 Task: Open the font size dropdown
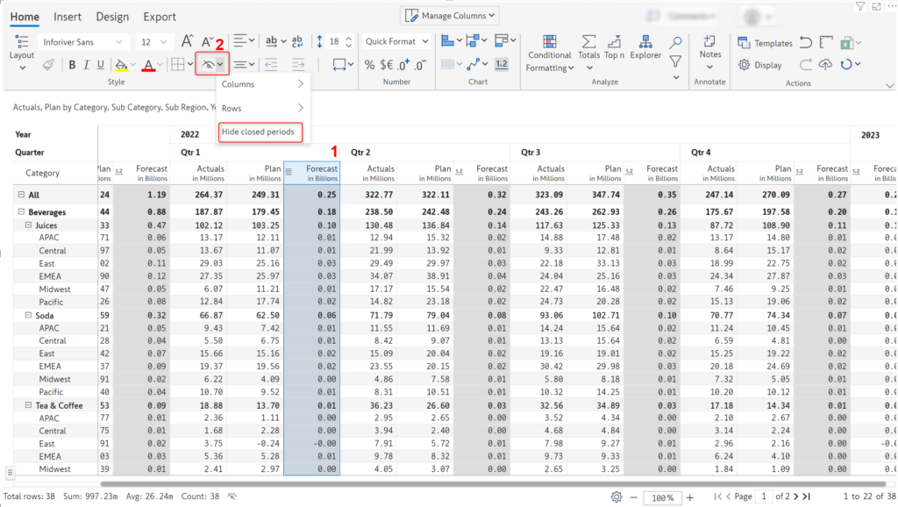pos(162,40)
